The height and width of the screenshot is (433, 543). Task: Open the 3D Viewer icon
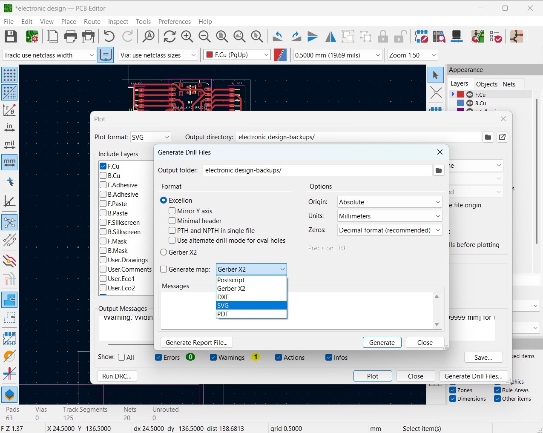click(x=457, y=37)
